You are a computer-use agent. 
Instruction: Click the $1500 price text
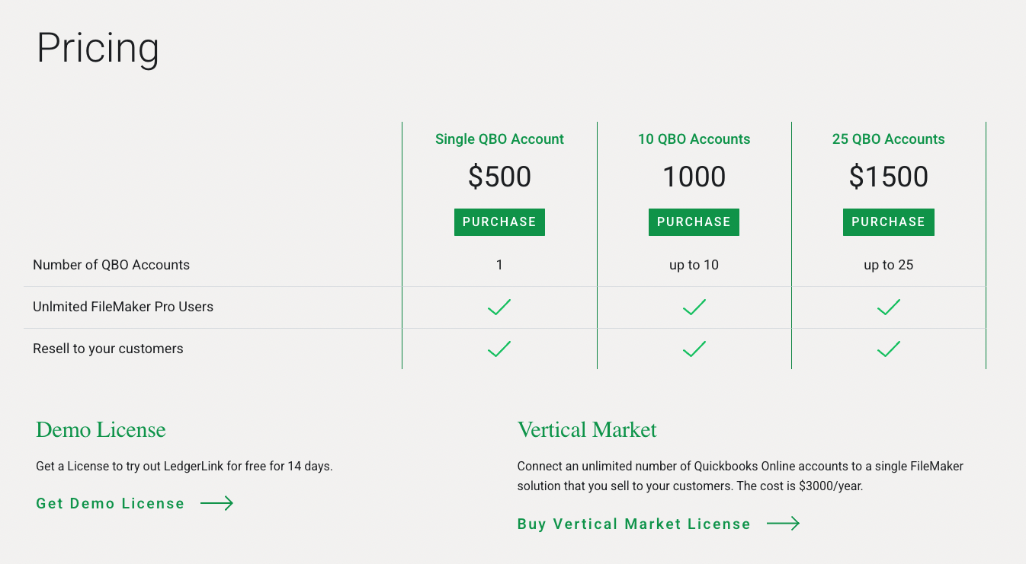click(889, 177)
